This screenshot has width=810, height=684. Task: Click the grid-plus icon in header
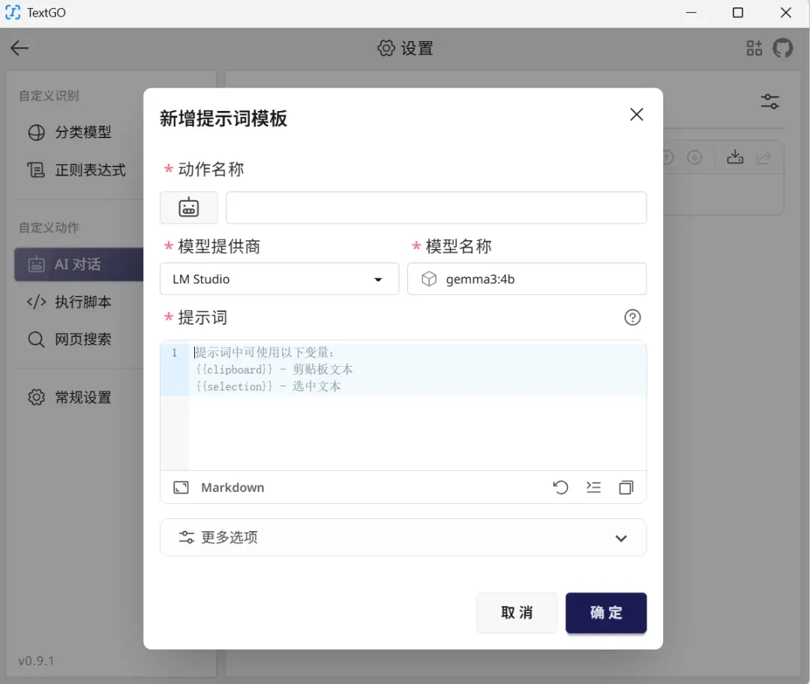pyautogui.click(x=754, y=48)
